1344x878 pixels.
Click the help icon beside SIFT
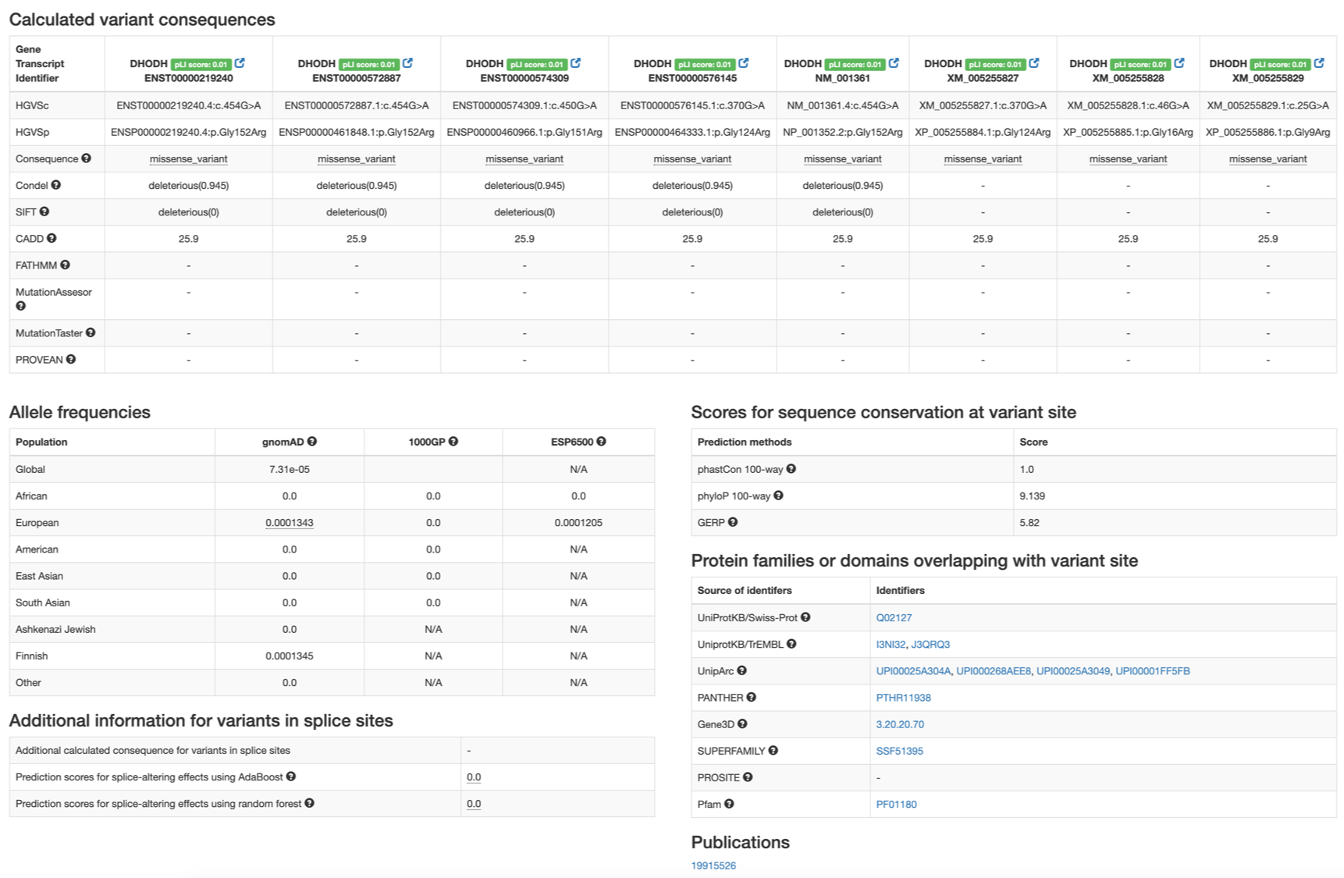(44, 212)
